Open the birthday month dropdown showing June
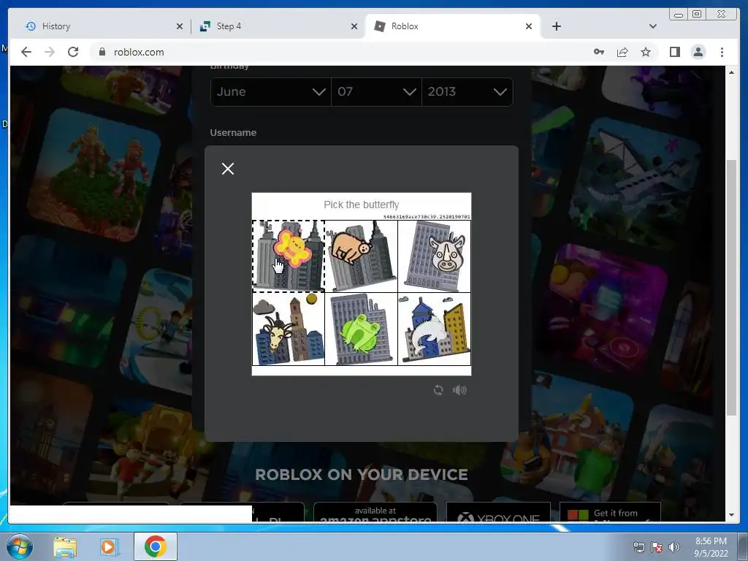The height and width of the screenshot is (561, 748). (270, 91)
